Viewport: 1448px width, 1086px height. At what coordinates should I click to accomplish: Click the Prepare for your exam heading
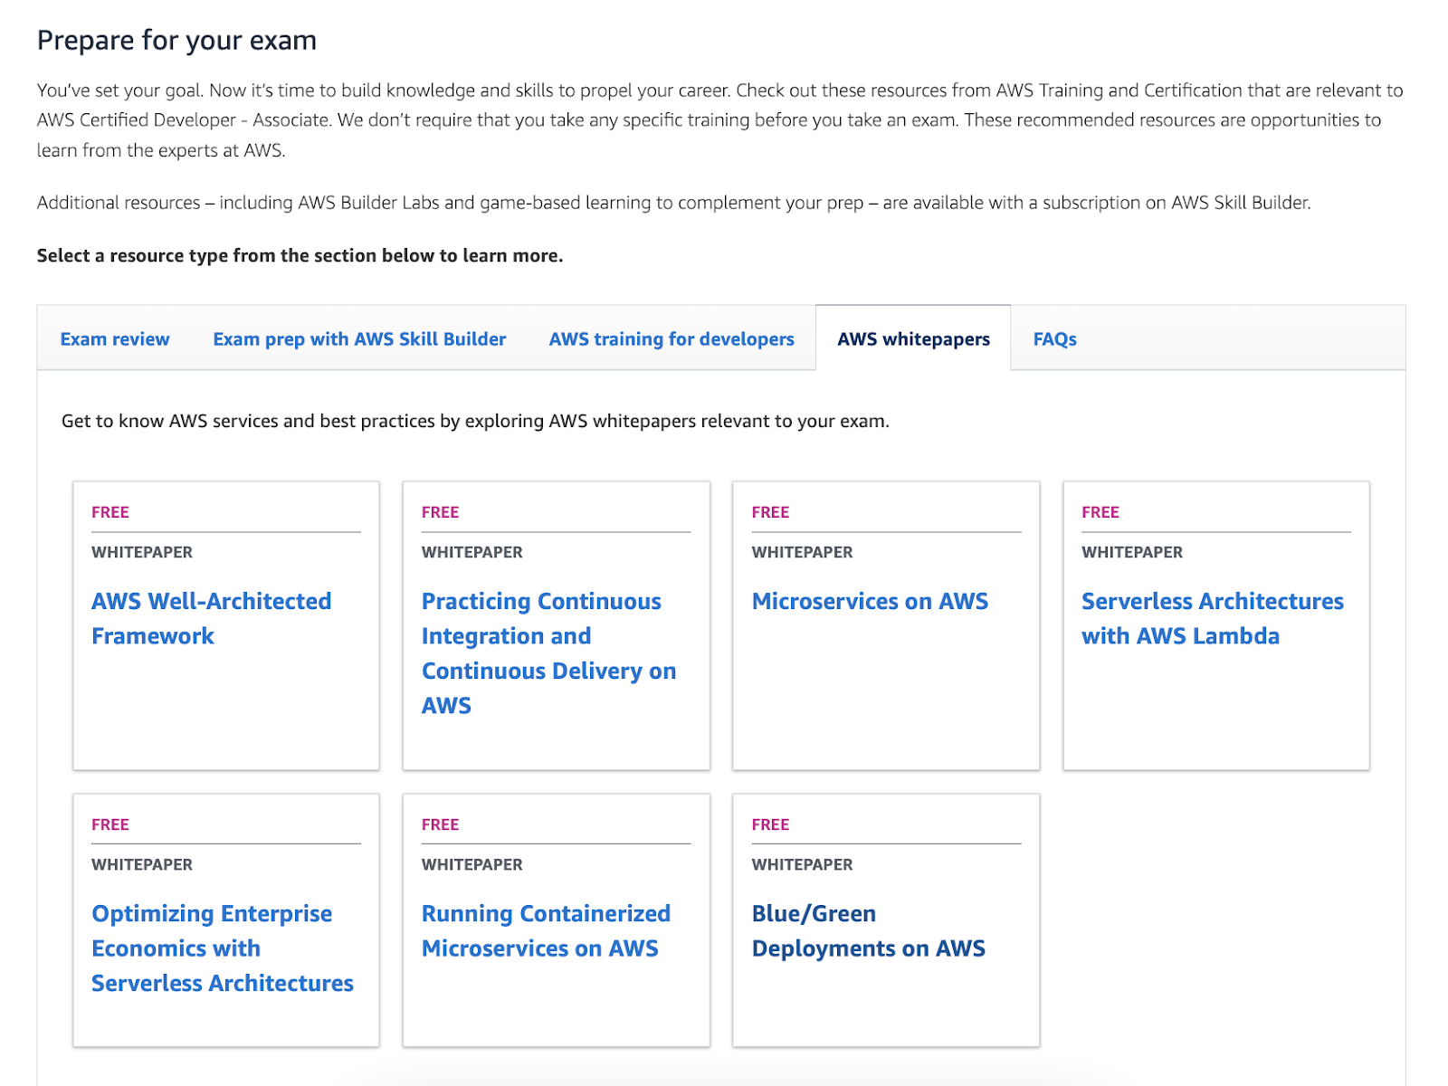(176, 41)
